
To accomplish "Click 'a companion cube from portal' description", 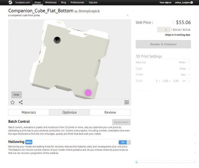I will point(24,15).
